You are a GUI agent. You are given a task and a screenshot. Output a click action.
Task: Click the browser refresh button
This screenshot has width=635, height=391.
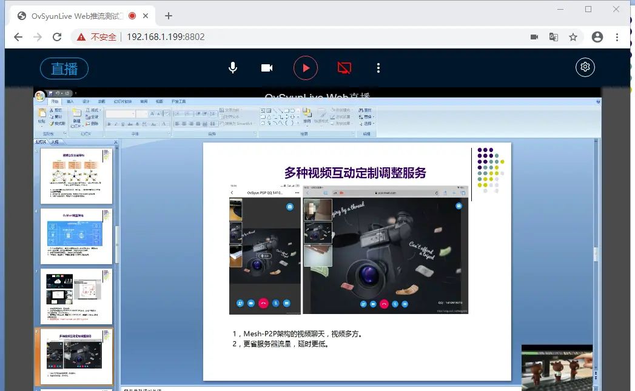(x=58, y=37)
